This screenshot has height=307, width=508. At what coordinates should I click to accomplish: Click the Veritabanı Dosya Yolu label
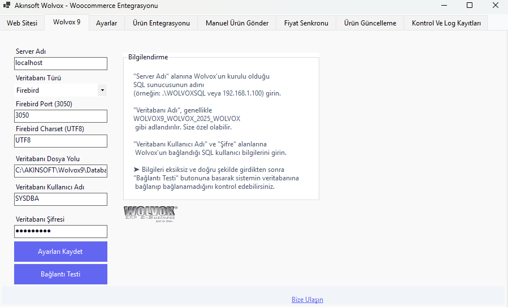point(47,159)
